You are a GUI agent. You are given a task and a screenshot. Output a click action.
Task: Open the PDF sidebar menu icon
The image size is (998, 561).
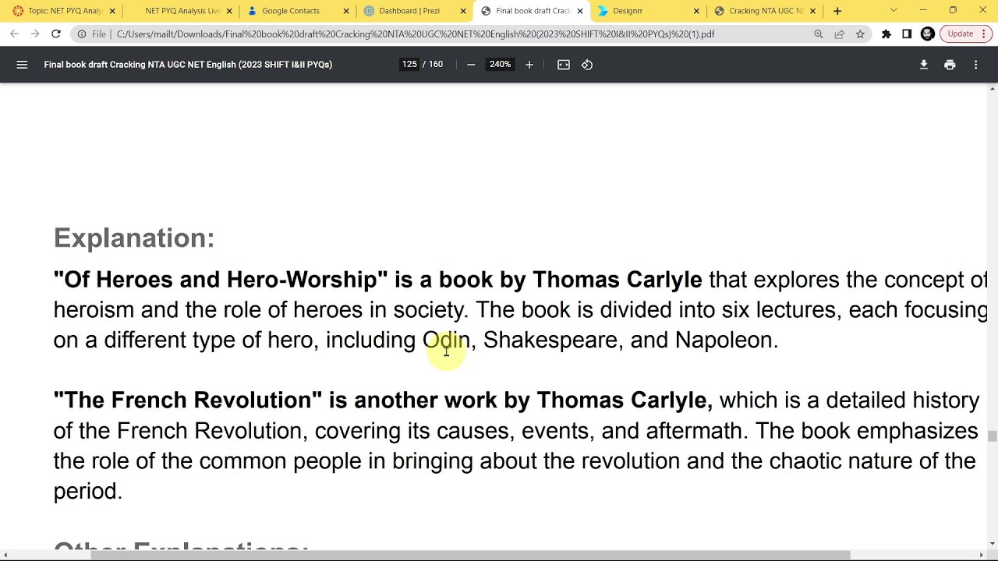[x=22, y=65]
